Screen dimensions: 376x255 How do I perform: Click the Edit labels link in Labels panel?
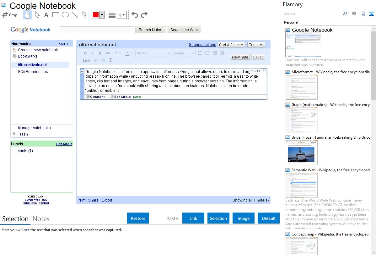point(64,144)
